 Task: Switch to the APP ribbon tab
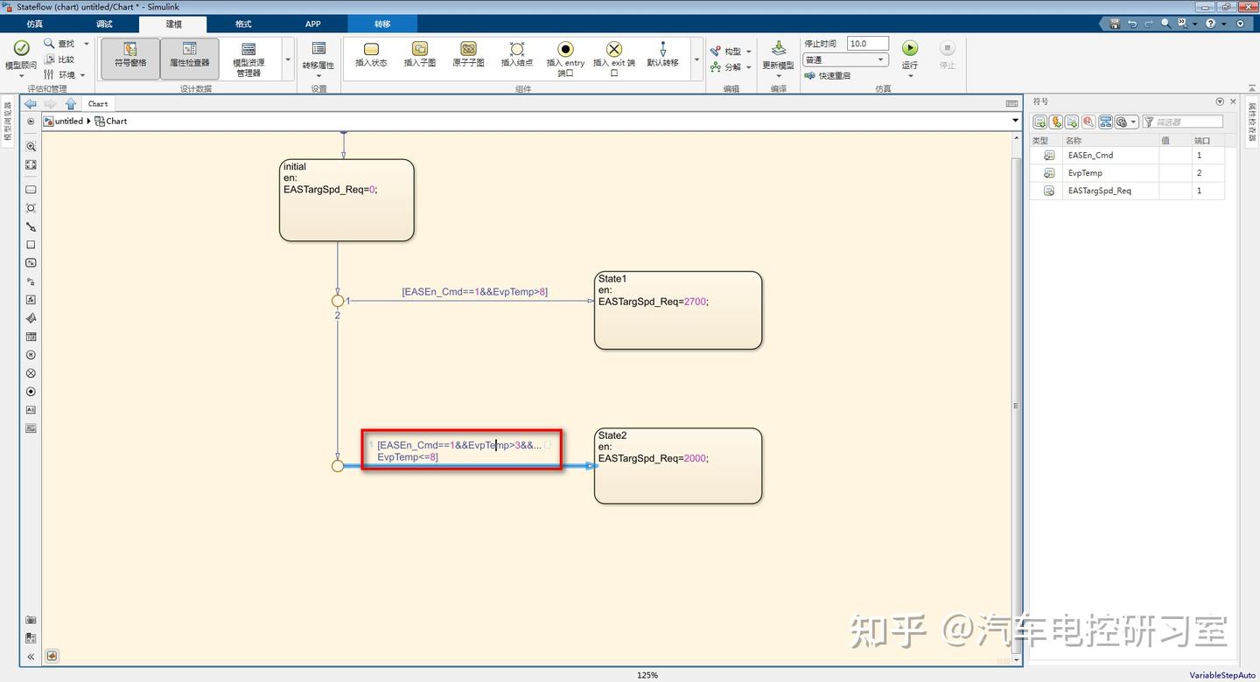click(x=312, y=24)
